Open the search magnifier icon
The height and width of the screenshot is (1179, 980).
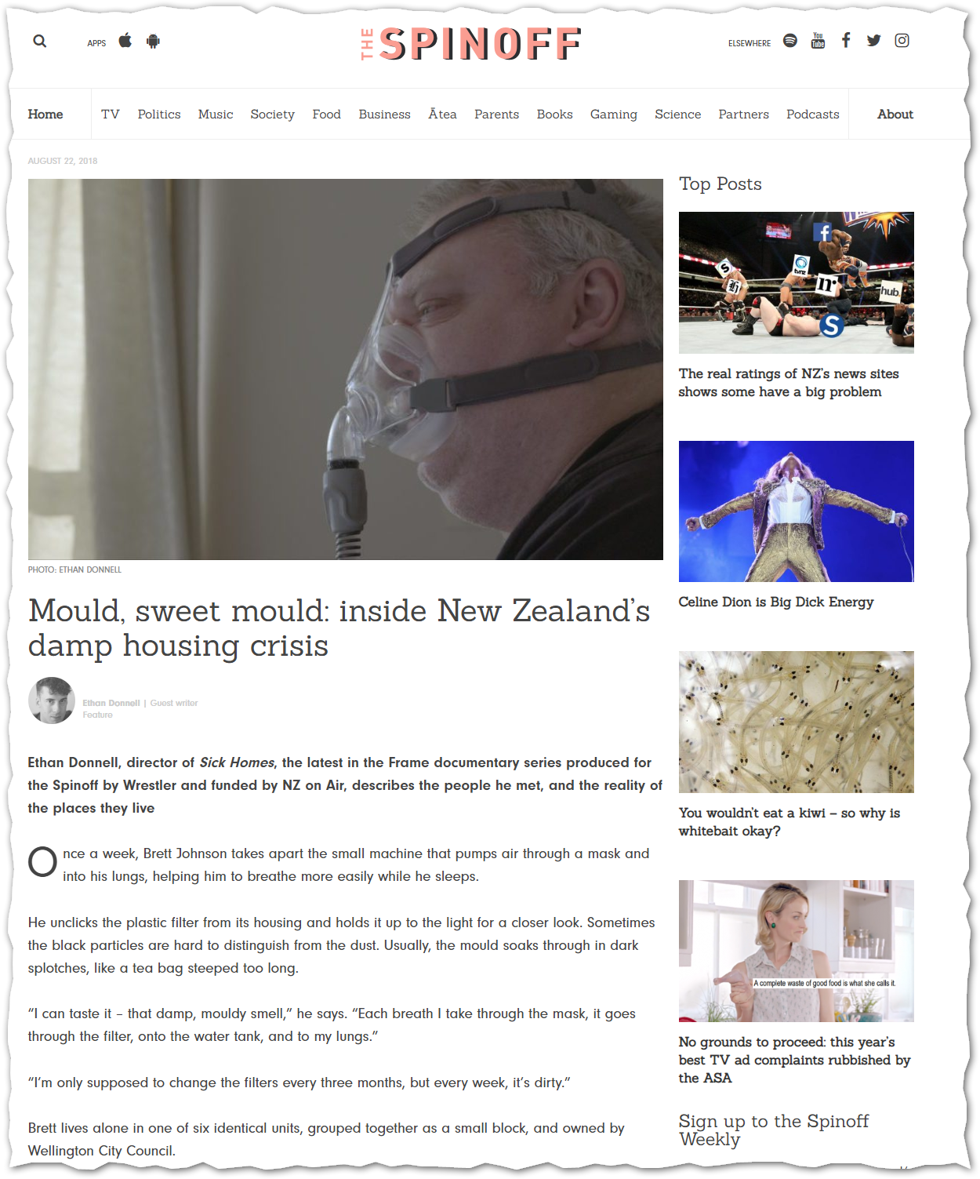pos(40,41)
